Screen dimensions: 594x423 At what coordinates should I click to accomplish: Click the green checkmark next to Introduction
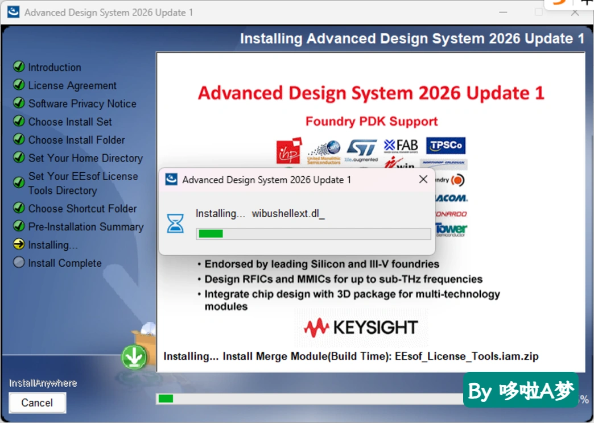pyautogui.click(x=19, y=67)
